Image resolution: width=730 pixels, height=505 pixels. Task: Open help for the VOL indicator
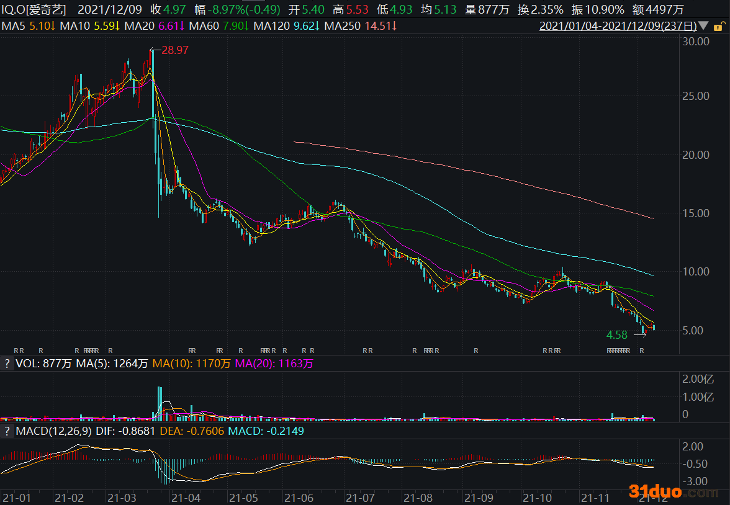pos(7,364)
